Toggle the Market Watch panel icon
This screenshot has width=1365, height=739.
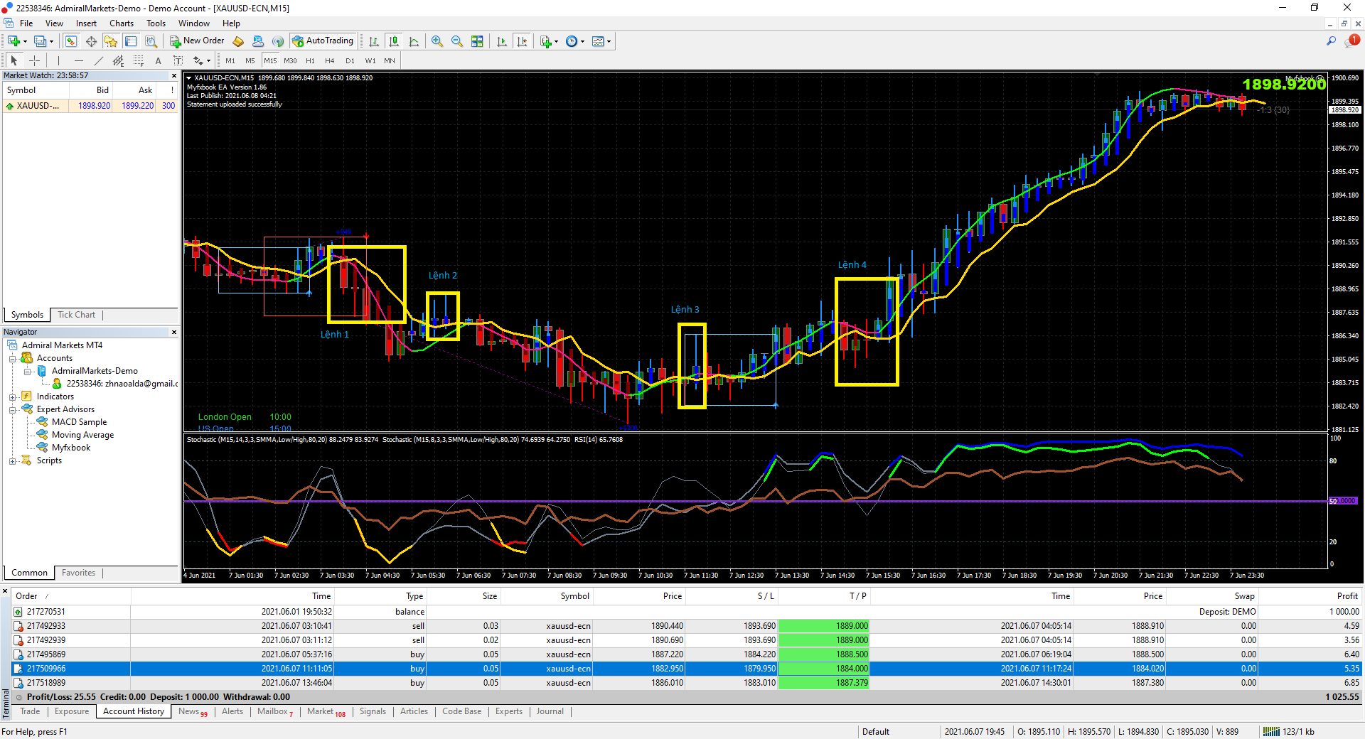coord(71,41)
